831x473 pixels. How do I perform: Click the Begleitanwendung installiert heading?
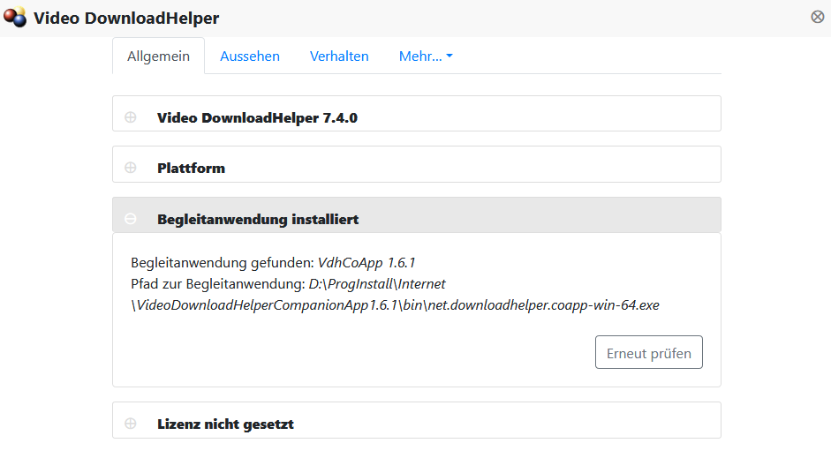tap(258, 219)
